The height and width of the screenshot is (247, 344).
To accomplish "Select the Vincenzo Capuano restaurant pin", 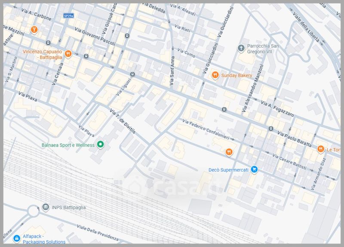I will [x=68, y=54].
